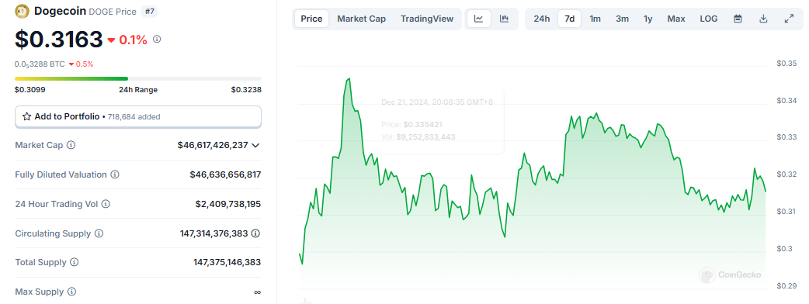Screen dimensions: 809x304
Task: Switch to Market Cap chart tab
Action: point(362,19)
